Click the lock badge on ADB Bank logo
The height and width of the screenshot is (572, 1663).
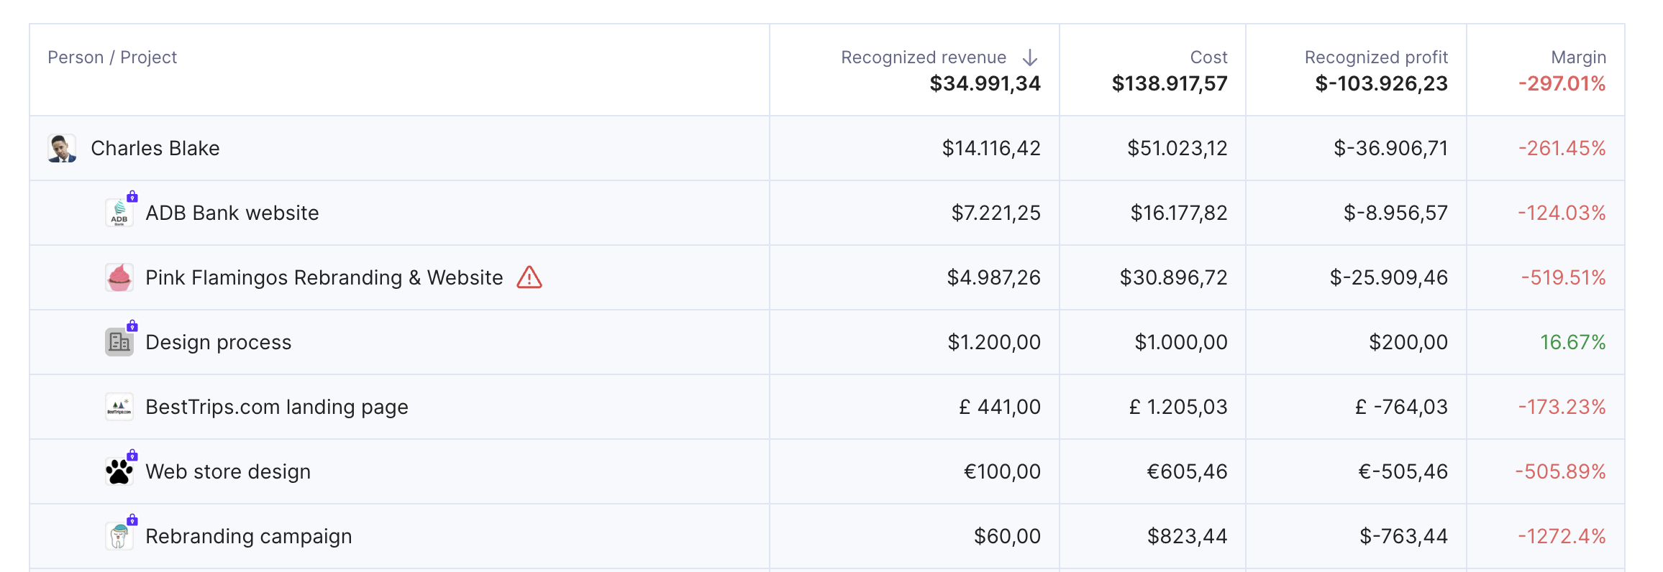132,196
